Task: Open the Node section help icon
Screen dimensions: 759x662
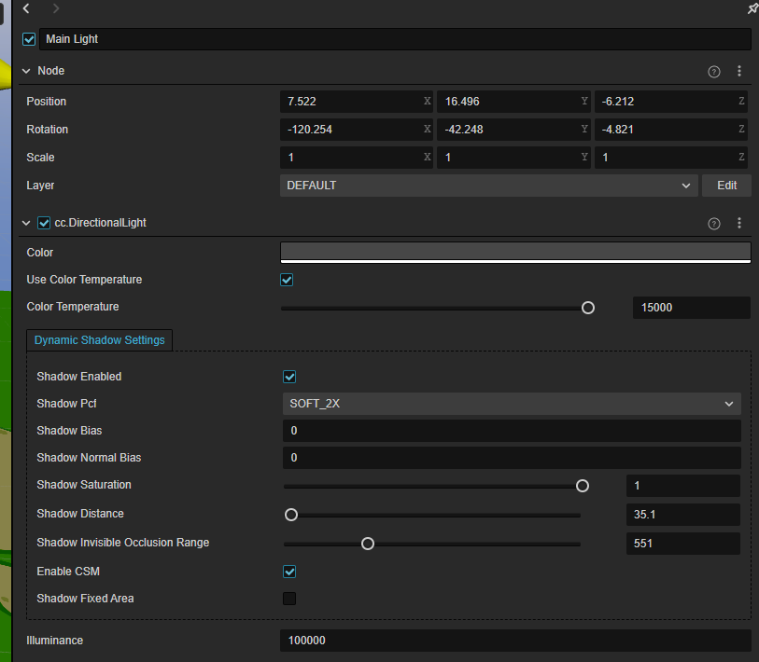Action: coord(714,71)
